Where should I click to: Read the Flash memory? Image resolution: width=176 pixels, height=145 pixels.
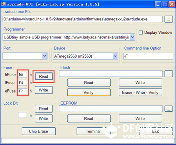coord(89,83)
